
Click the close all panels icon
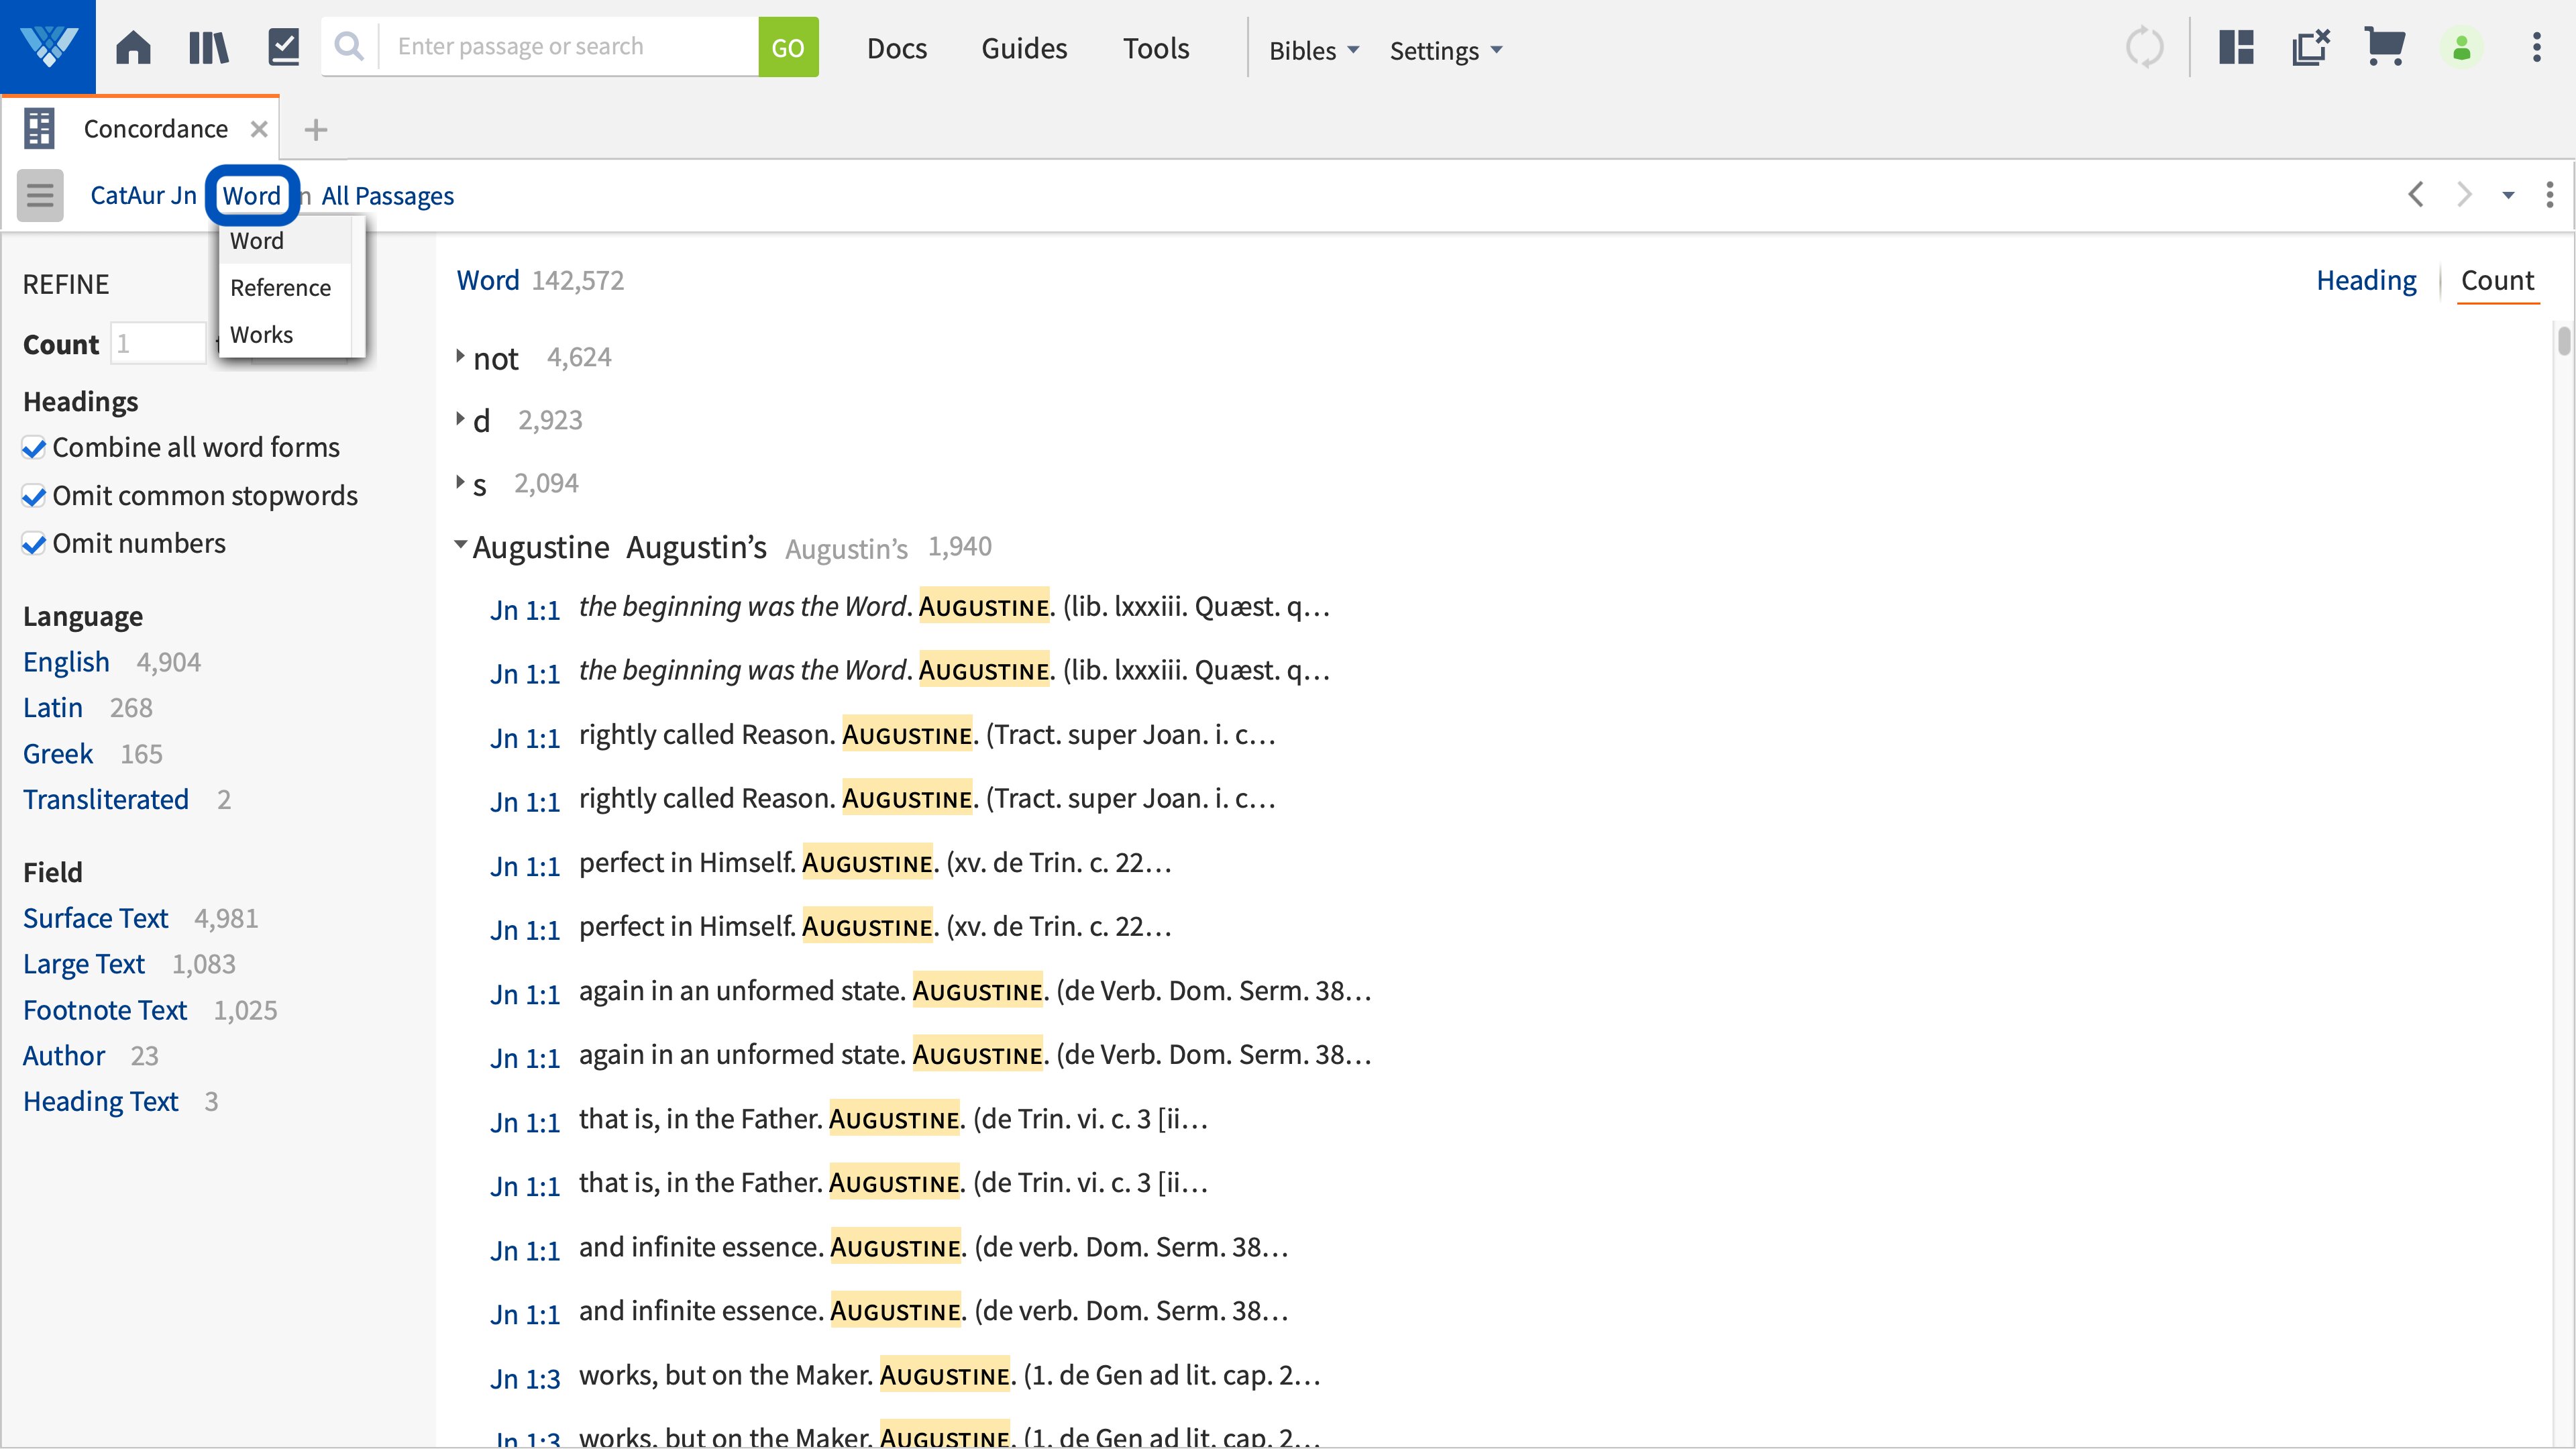[2311, 46]
